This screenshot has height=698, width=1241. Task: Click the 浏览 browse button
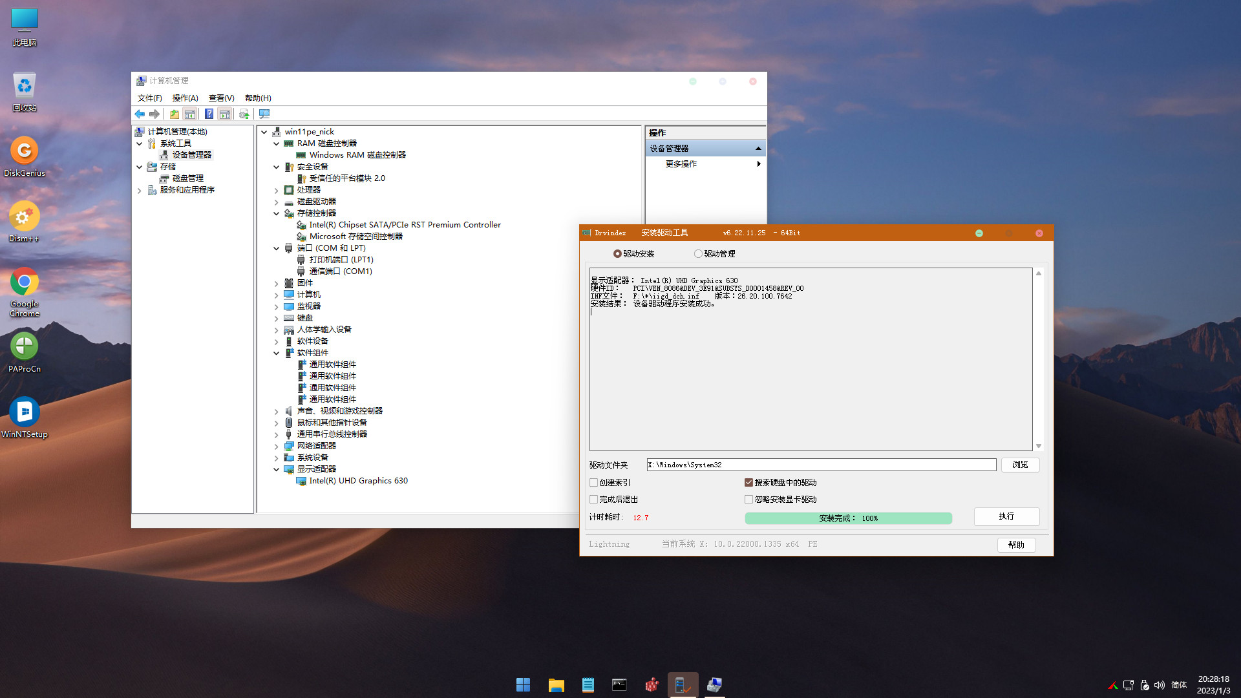coord(1020,465)
